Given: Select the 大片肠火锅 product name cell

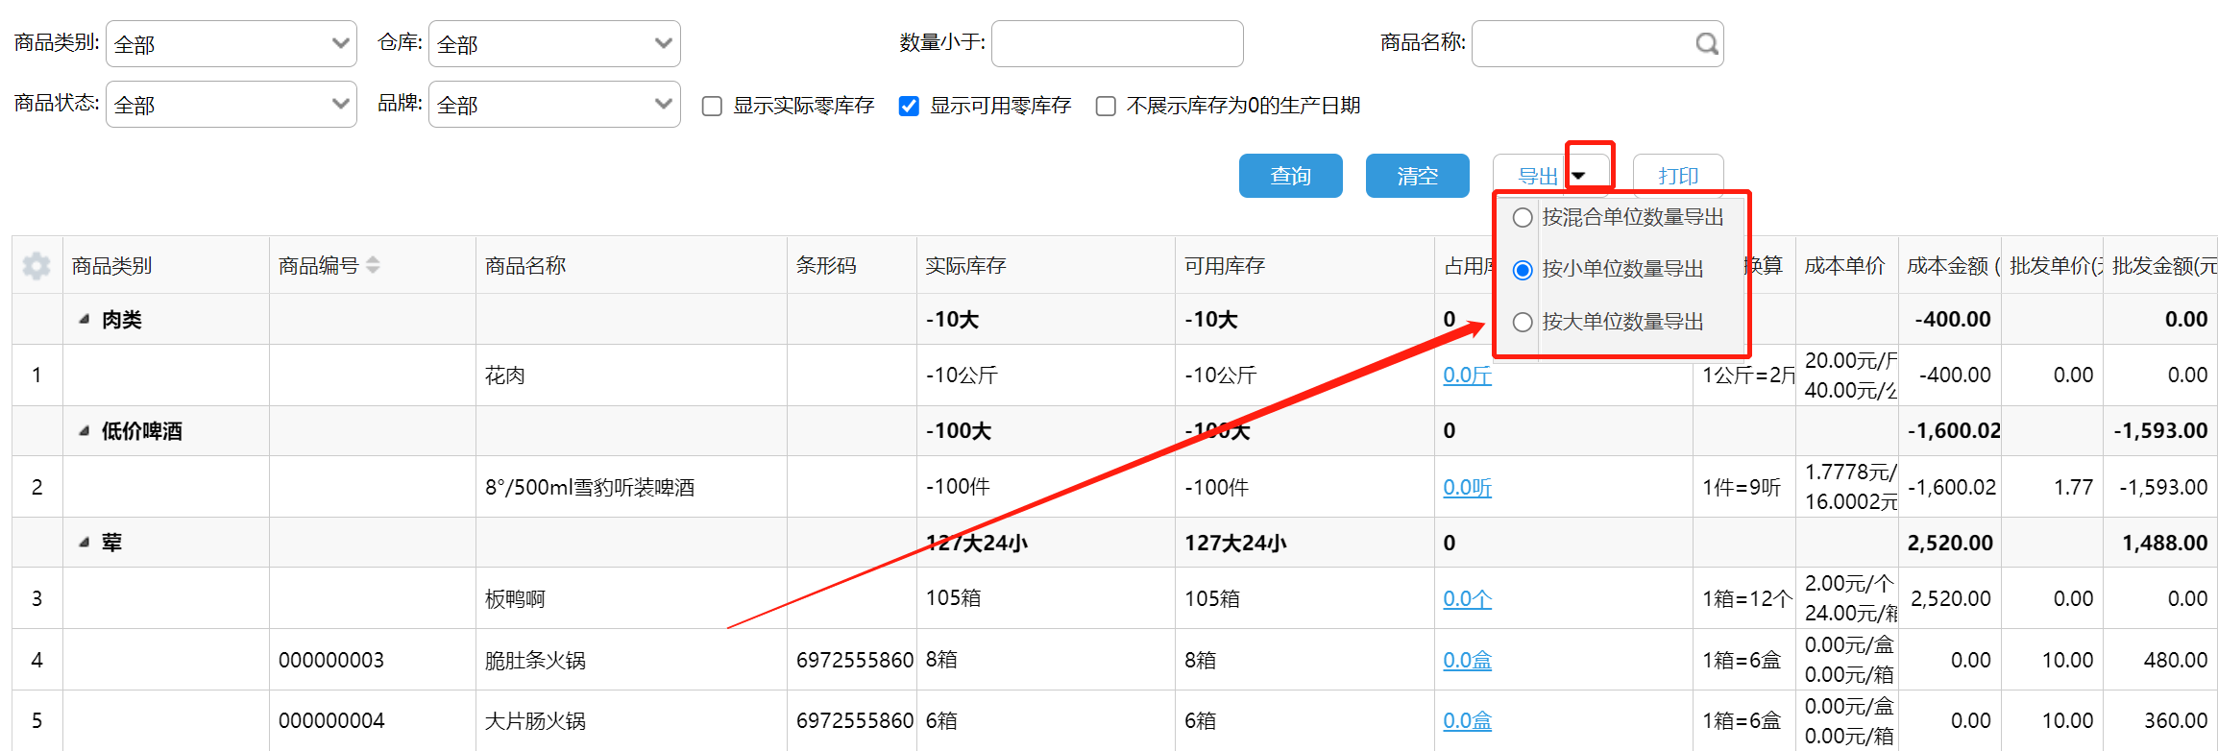Looking at the screenshot, I should pyautogui.click(x=631, y=720).
